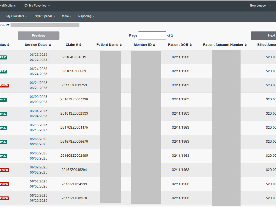This screenshot has width=276, height=207.
Task: Select claim 25175Z0013753
Action: pos(74,85)
